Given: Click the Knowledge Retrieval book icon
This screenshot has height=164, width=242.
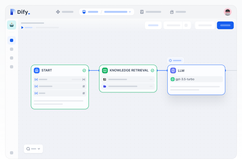Looking at the screenshot, I should pos(105,70).
